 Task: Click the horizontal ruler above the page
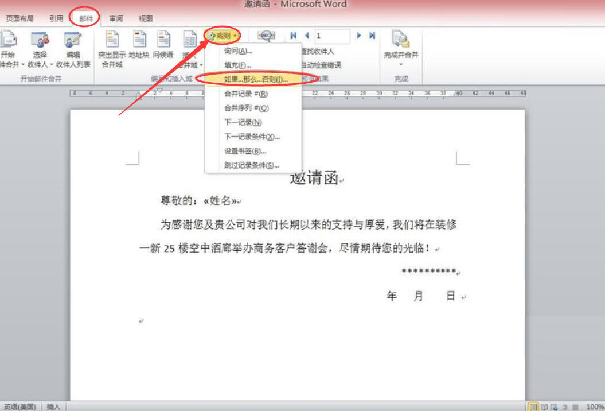[298, 94]
